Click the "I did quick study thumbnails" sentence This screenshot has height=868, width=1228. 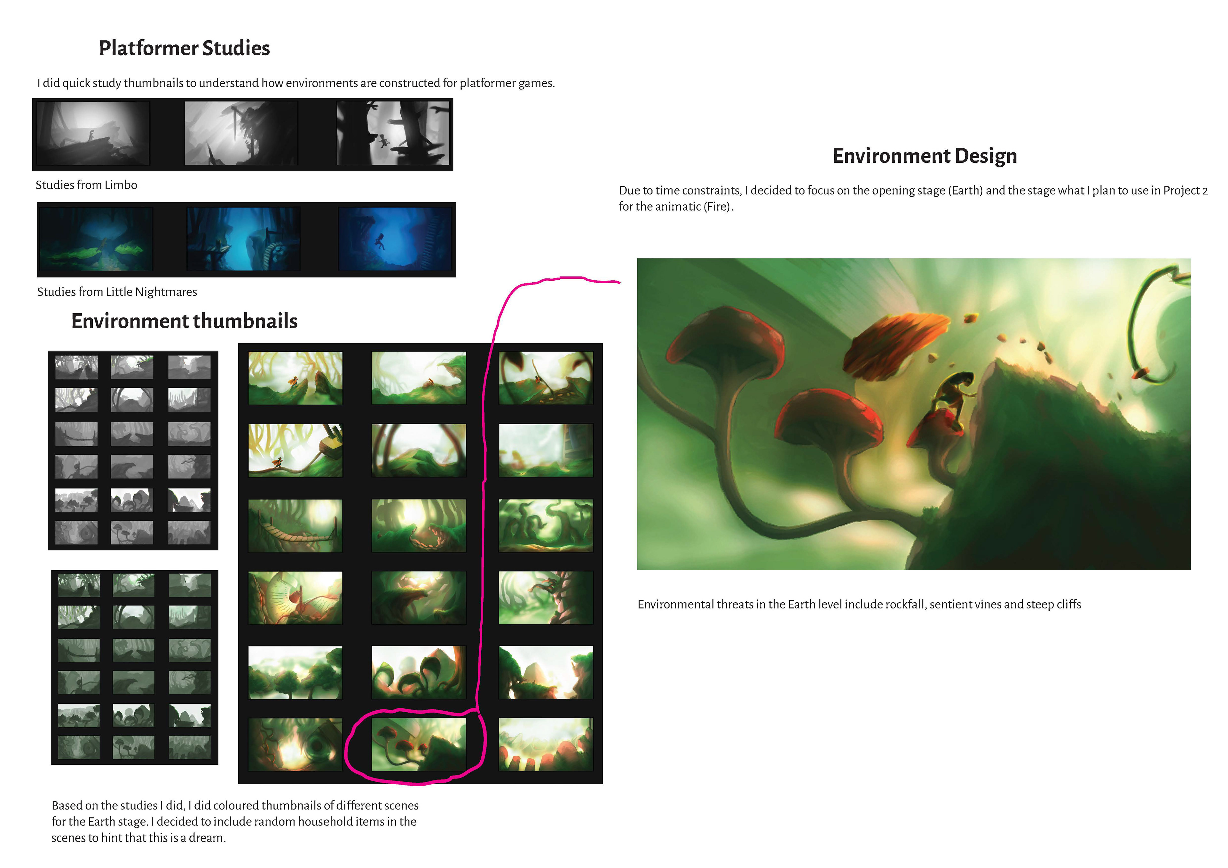[x=296, y=83]
